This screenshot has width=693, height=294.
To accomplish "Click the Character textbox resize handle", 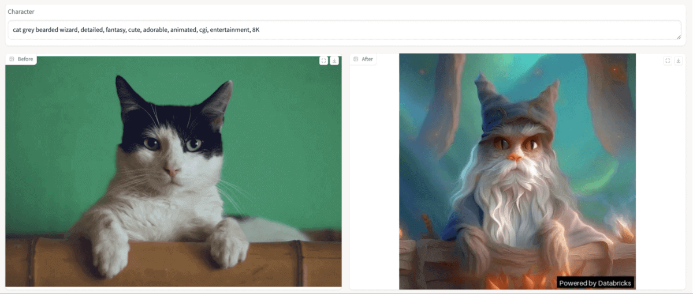I will tap(679, 36).
